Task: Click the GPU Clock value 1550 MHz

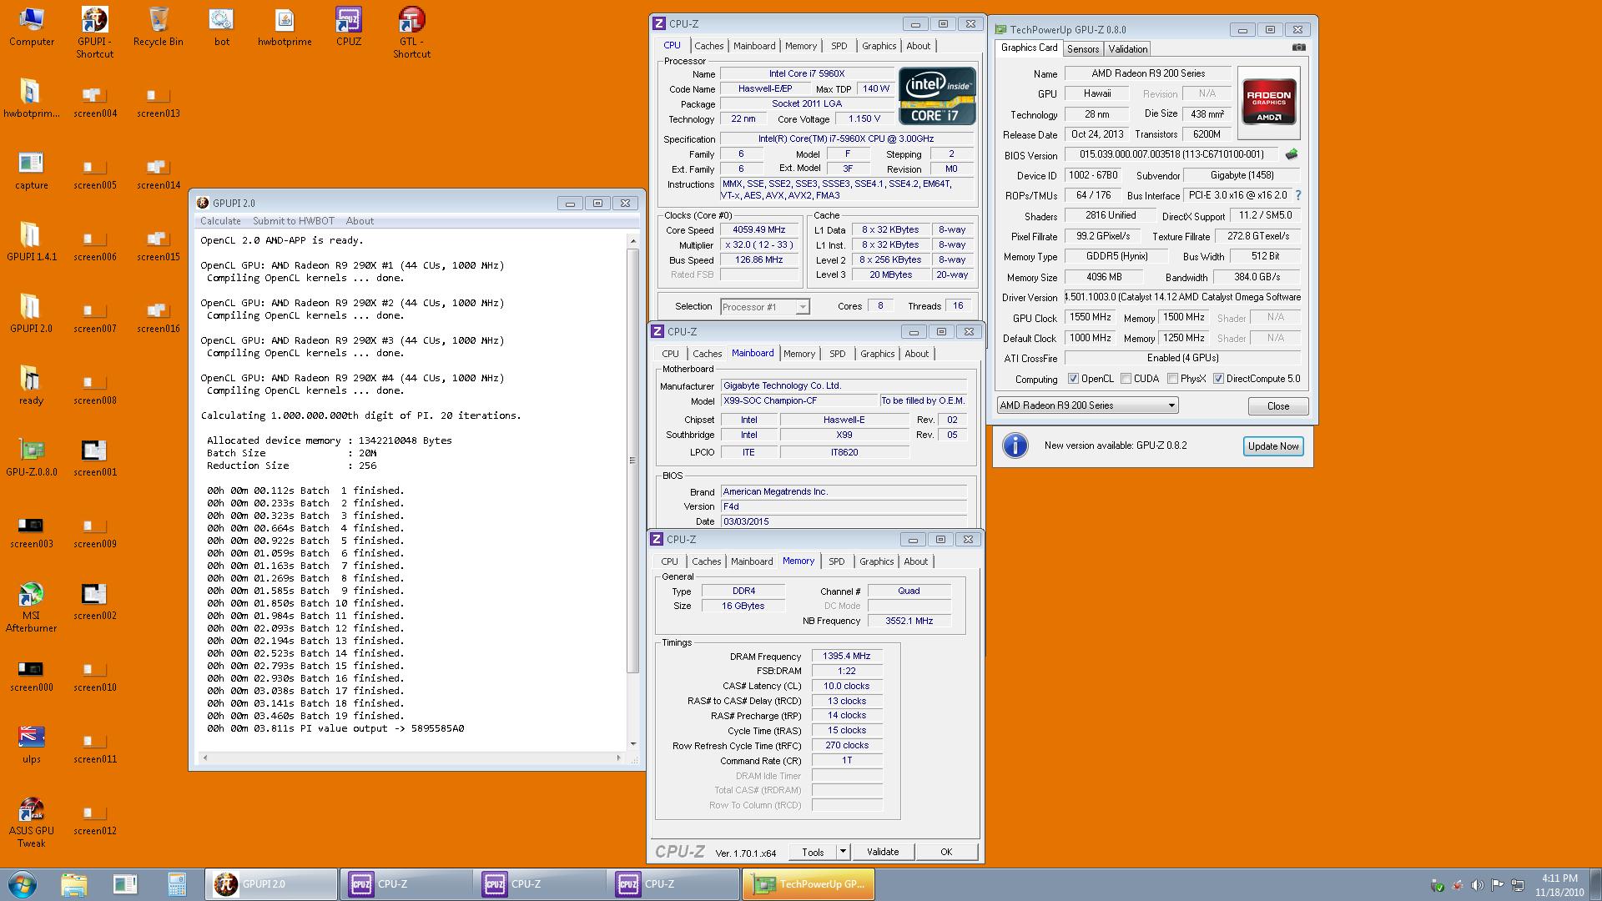Action: point(1091,318)
